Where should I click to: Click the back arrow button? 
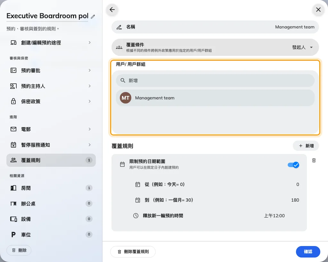(112, 10)
